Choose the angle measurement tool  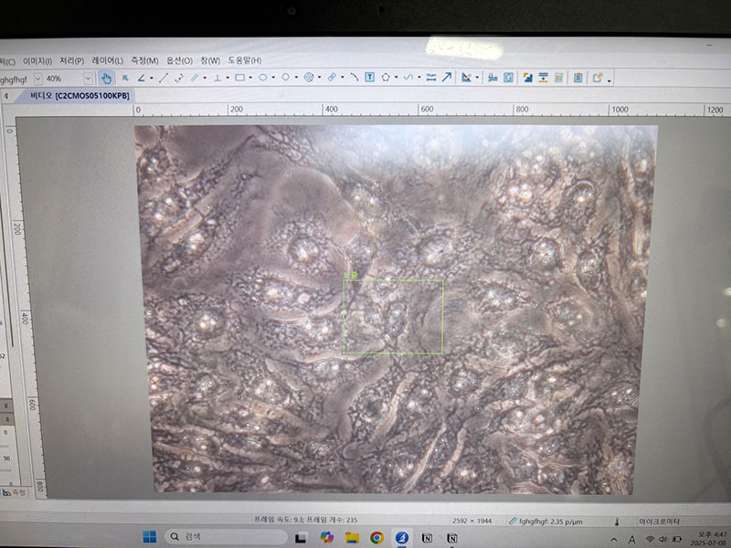click(142, 79)
